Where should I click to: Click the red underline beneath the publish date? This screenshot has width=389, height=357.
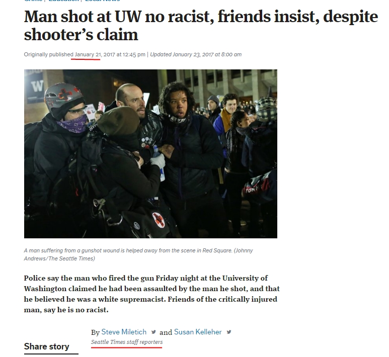click(86, 59)
